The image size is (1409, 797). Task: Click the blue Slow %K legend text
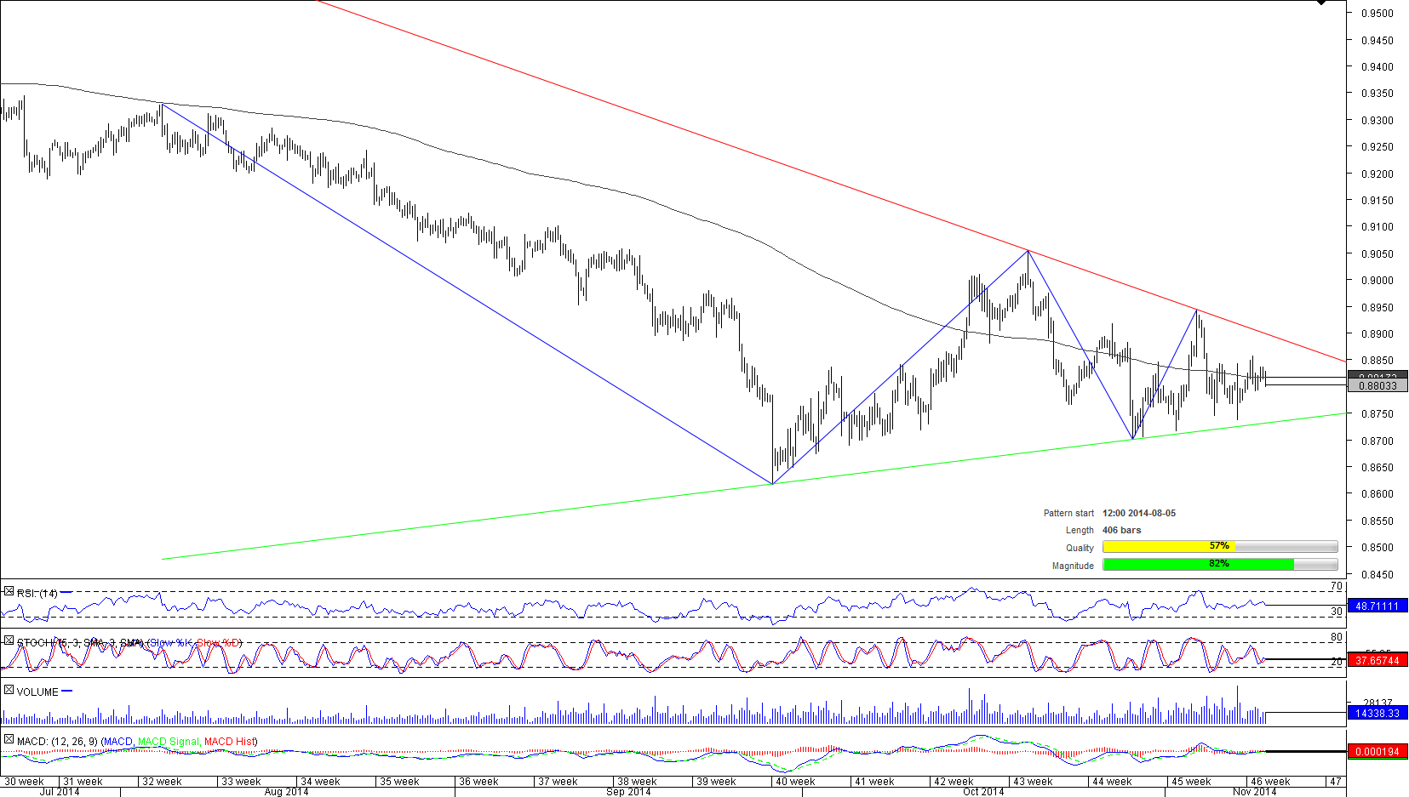[170, 642]
